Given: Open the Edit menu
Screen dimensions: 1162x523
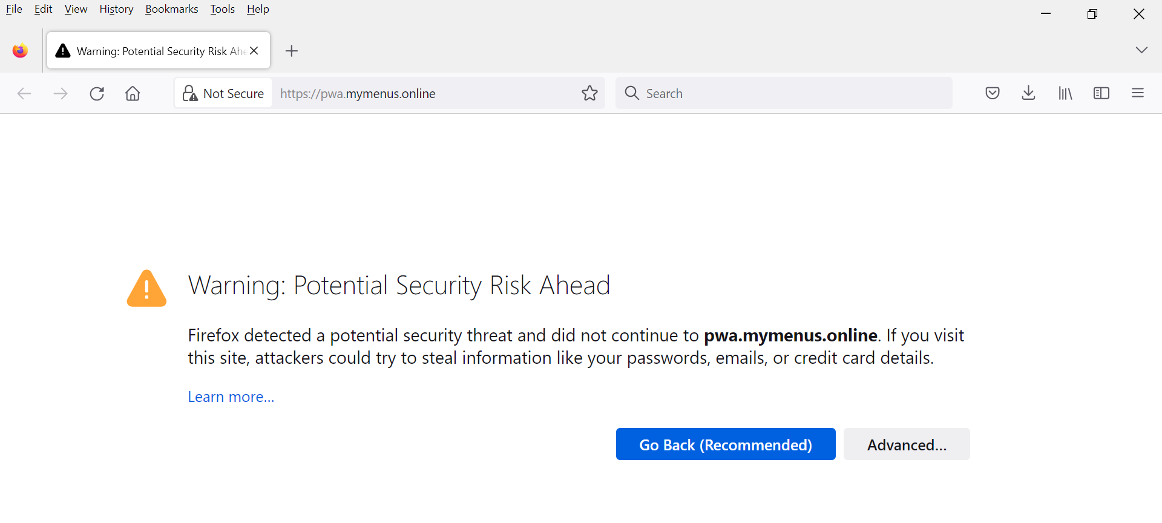Looking at the screenshot, I should click(44, 9).
